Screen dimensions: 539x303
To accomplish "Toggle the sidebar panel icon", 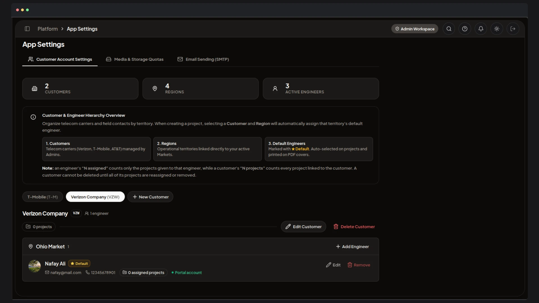I will pos(27,29).
